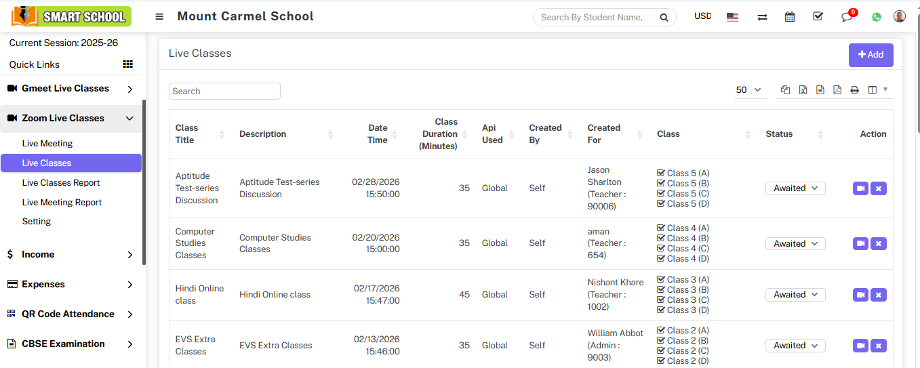The width and height of the screenshot is (920, 368).
Task: Delete the Hindi Online class entry
Action: 879,295
